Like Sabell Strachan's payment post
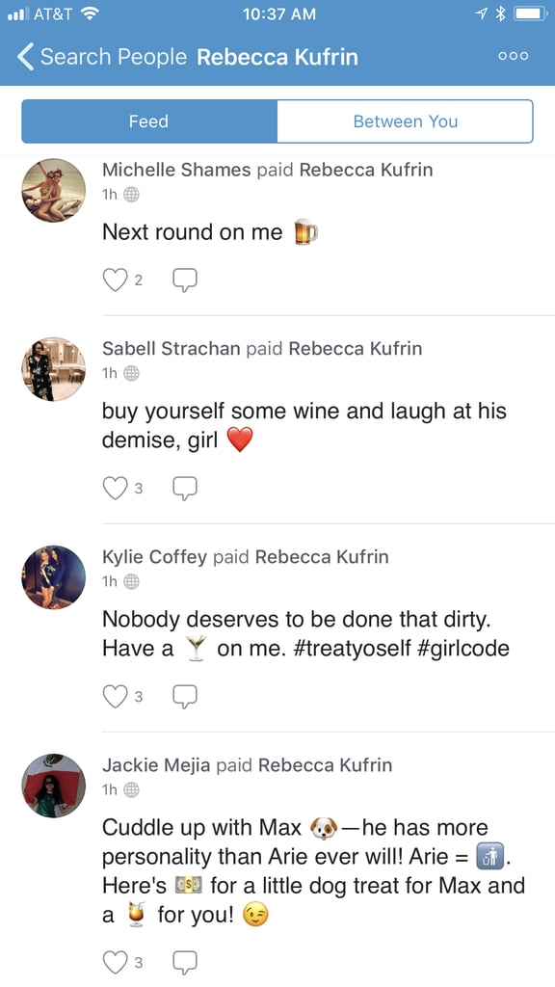 click(x=116, y=488)
